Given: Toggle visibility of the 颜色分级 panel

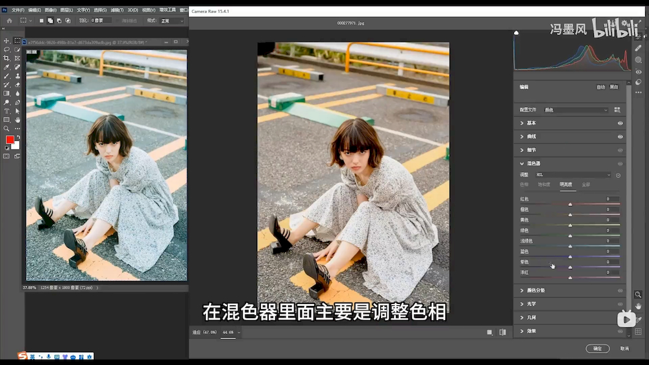Looking at the screenshot, I should 620,291.
